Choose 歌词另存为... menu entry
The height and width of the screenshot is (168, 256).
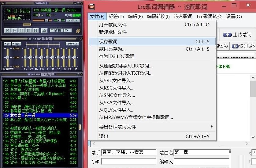152,49
